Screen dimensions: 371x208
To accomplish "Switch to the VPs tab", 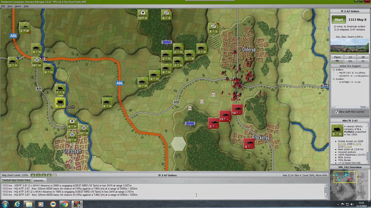I will pyautogui.click(x=350, y=61).
